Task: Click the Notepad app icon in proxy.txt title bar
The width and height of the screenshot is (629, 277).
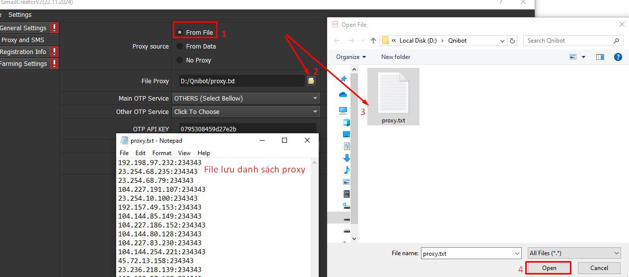Action: point(124,140)
